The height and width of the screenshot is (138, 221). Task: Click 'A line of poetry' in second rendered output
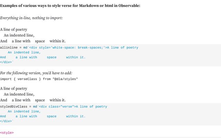(13, 88)
